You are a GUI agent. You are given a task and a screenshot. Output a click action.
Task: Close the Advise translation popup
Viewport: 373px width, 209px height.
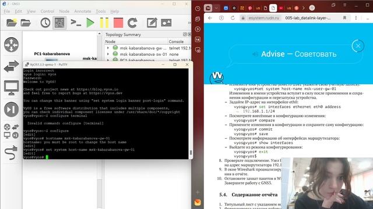[358, 46]
